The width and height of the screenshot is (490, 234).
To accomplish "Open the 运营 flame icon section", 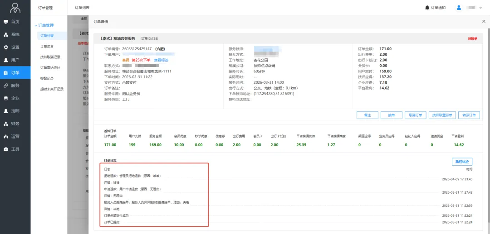I will pyautogui.click(x=6, y=136).
